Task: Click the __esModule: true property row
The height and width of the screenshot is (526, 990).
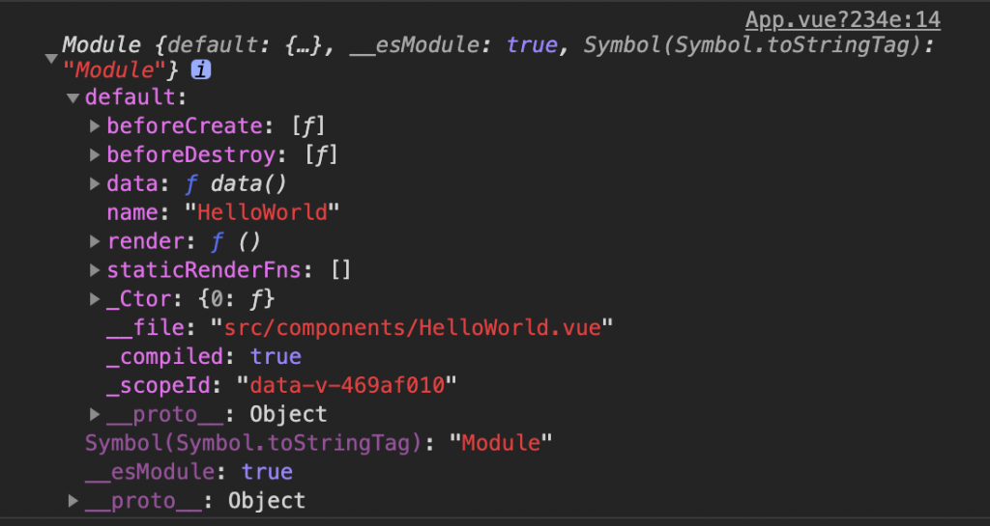Action: 189,472
